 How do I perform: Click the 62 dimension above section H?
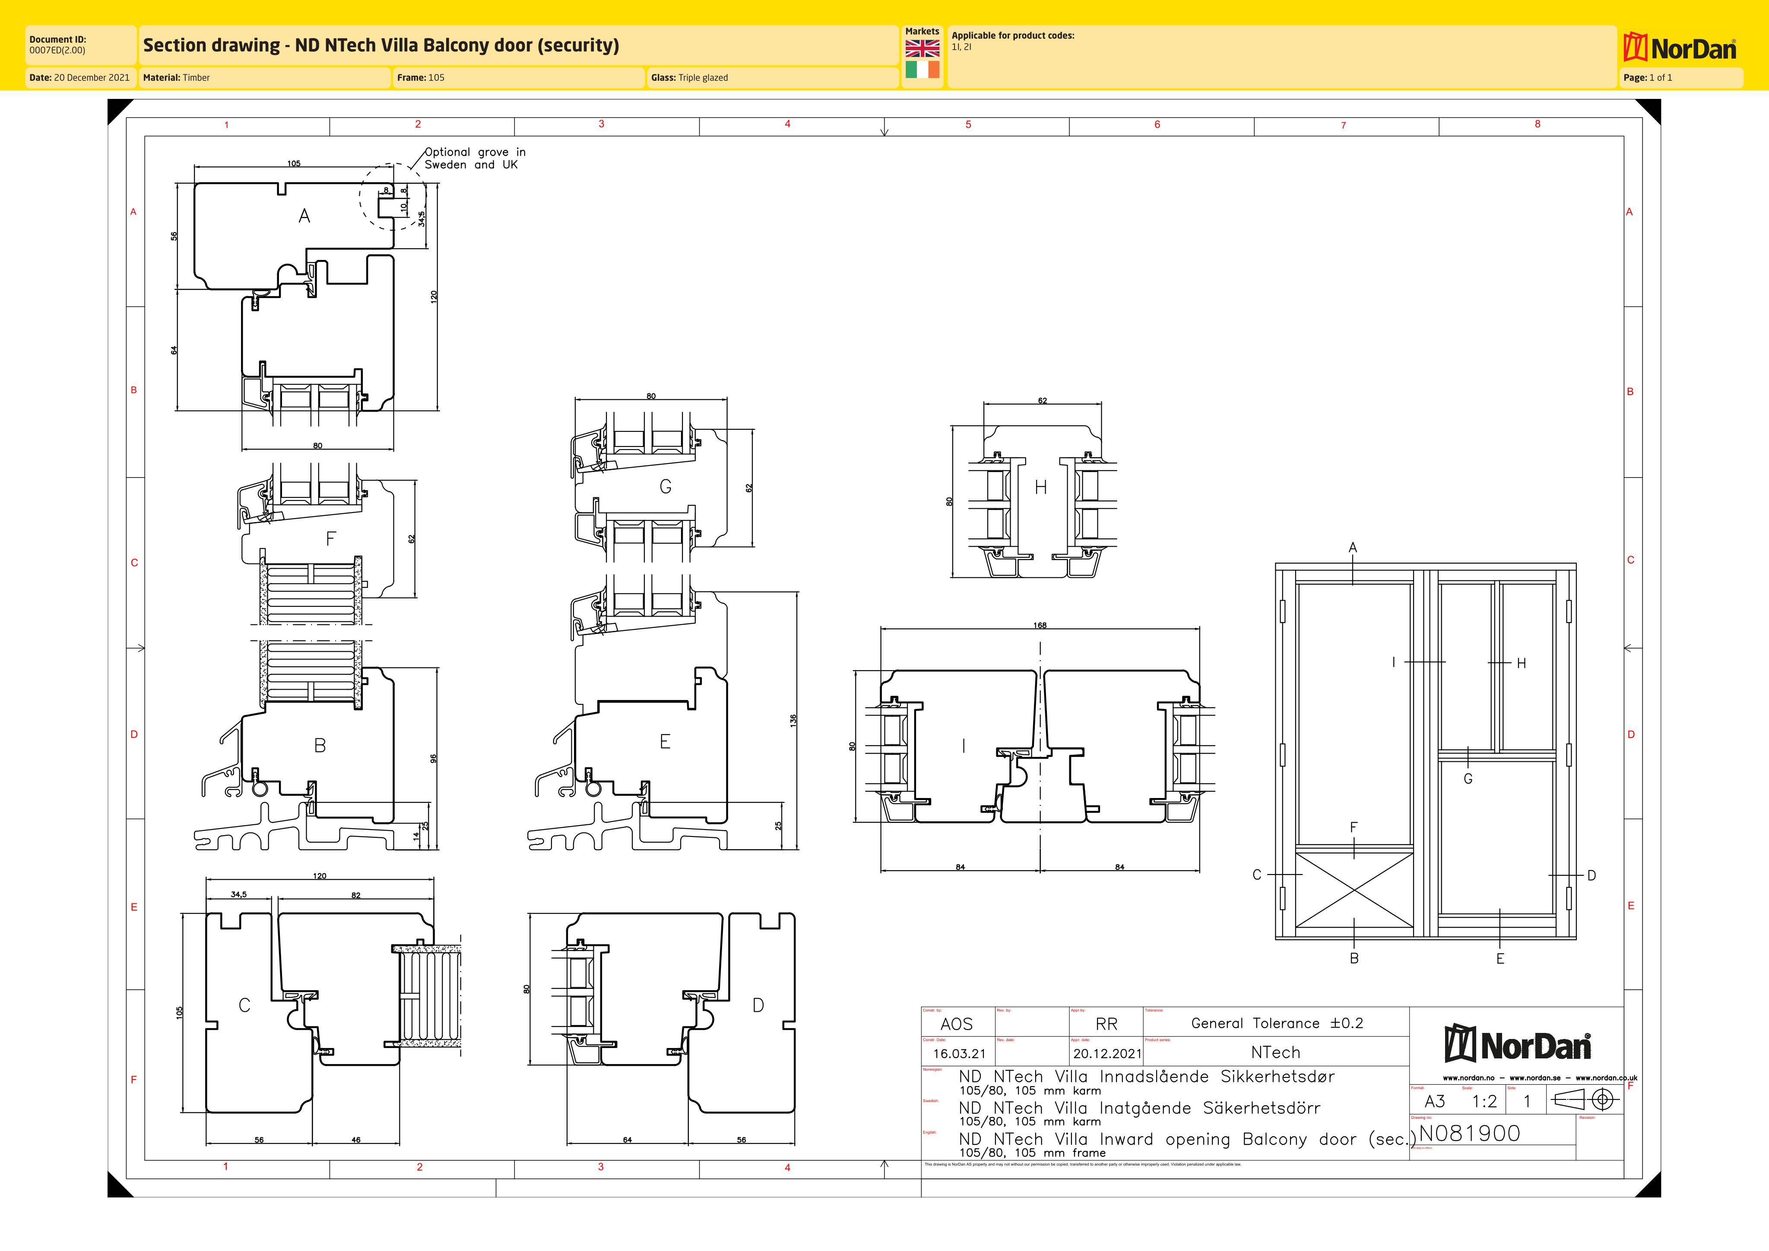(1043, 401)
